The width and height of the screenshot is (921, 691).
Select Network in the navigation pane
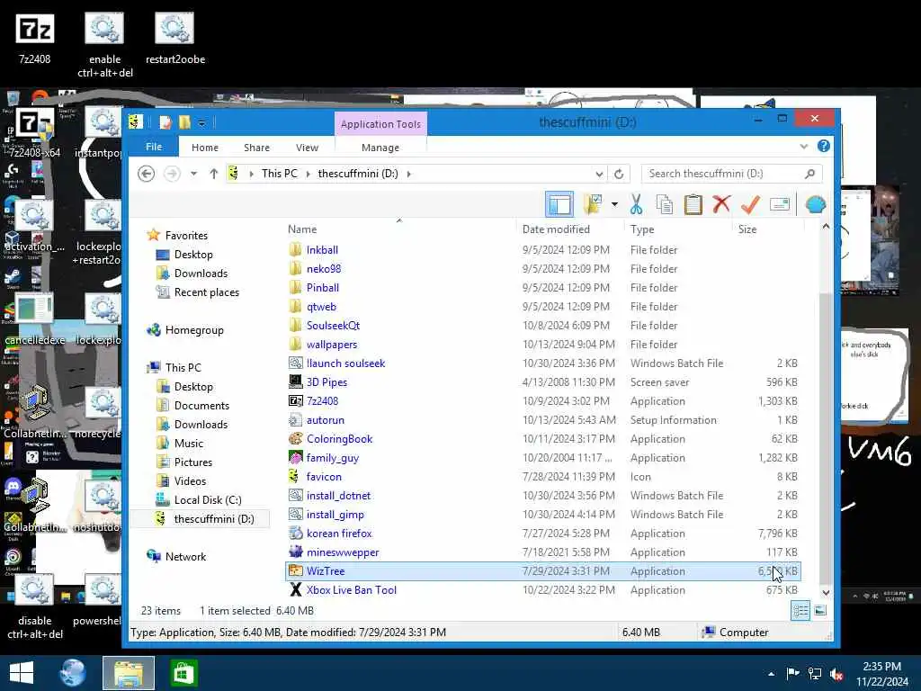coord(185,556)
